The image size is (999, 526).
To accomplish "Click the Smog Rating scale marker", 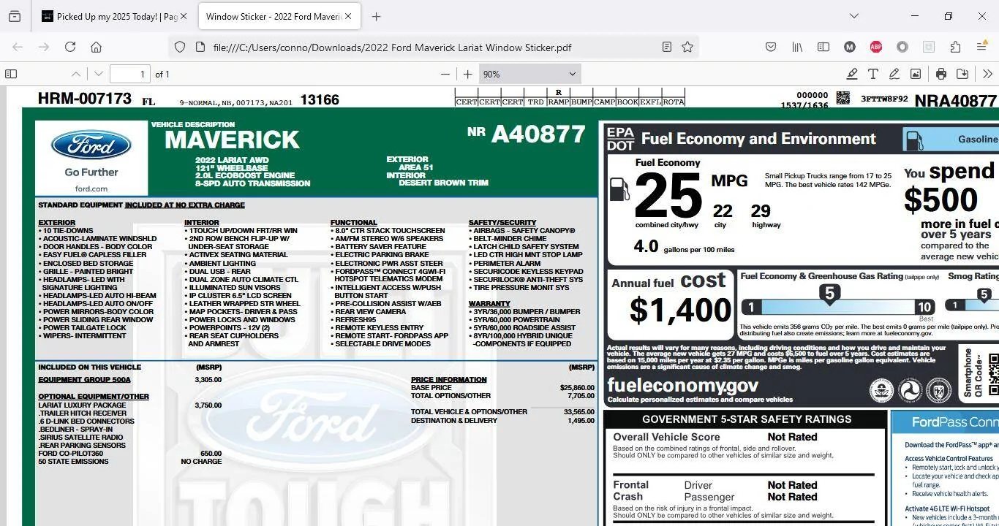I will (x=984, y=295).
